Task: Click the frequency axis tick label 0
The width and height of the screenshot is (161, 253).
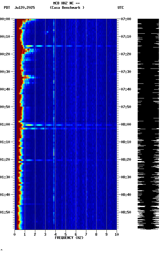Action: pyautogui.click(x=15, y=235)
